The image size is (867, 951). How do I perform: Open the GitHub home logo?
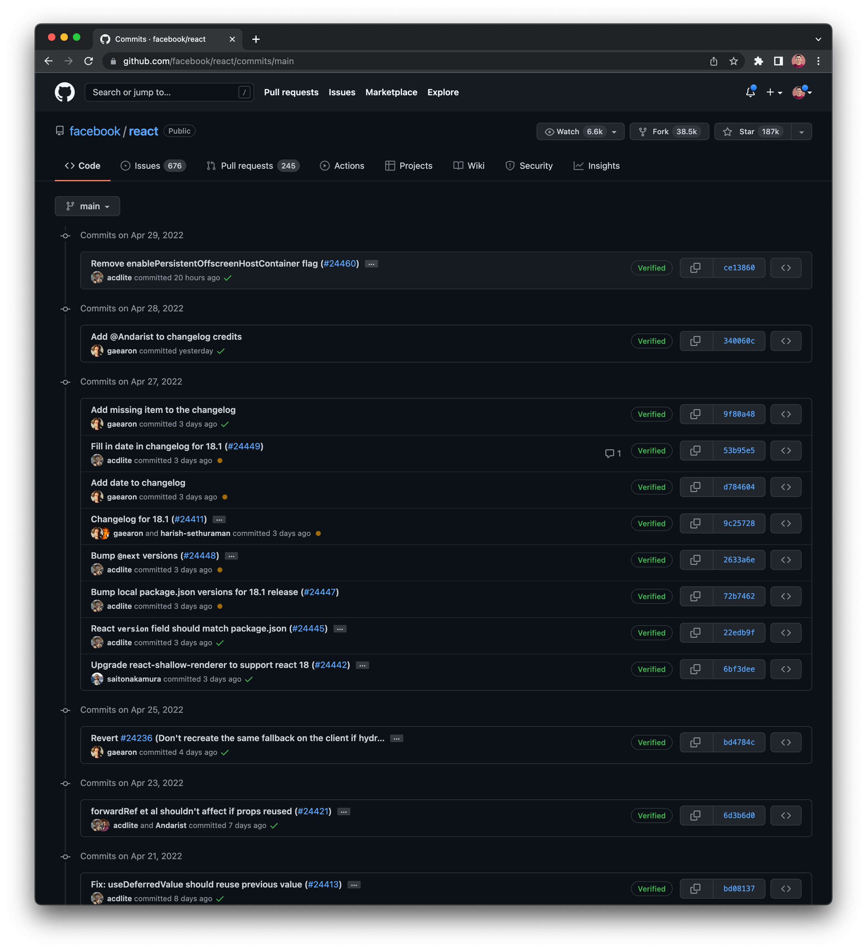pos(65,93)
